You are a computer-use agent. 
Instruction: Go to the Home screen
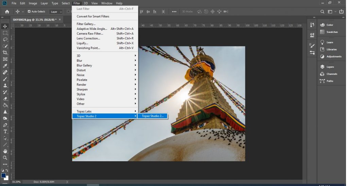[7, 12]
